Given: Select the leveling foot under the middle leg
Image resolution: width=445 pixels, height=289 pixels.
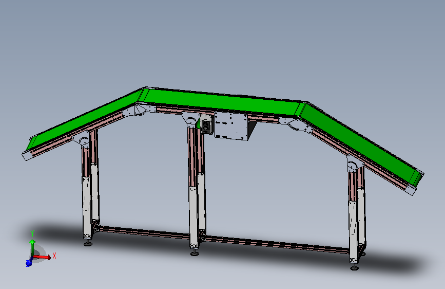Looking at the screenshot, I should point(195,253).
